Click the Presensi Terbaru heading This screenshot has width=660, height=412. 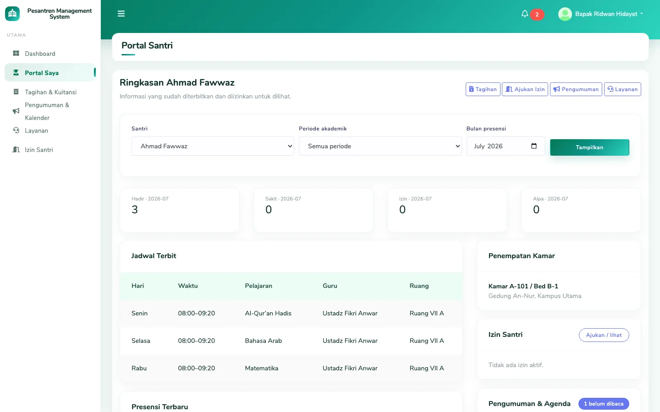(x=159, y=407)
